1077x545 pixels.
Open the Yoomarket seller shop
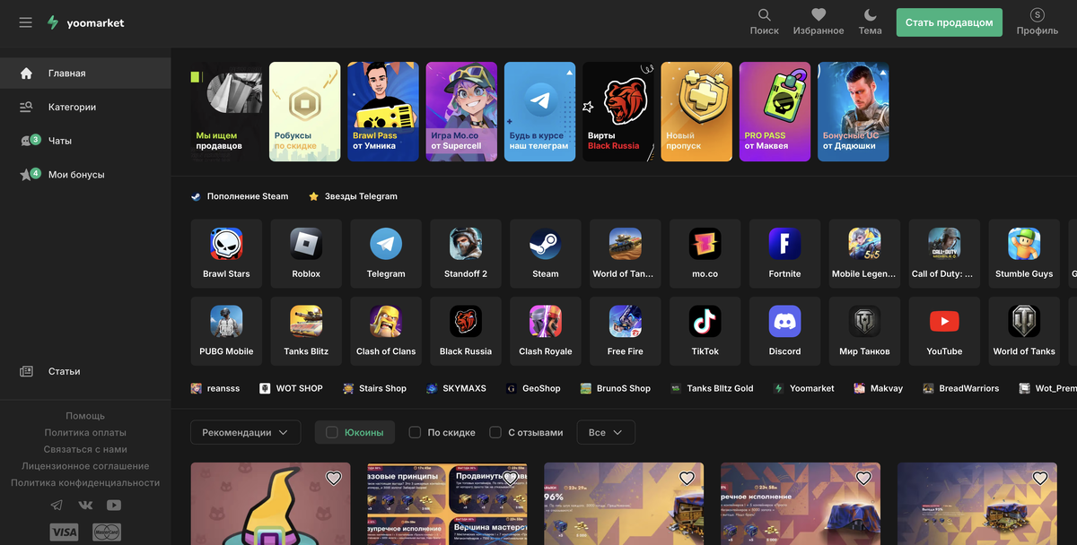click(x=803, y=388)
